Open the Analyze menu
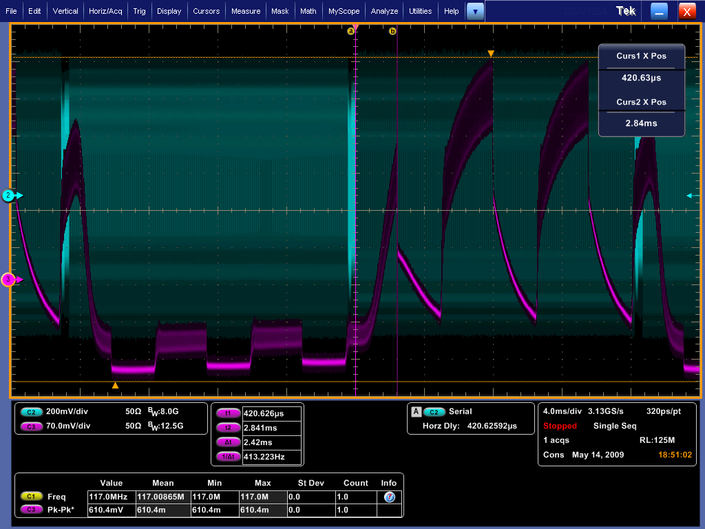The image size is (705, 529). [384, 11]
